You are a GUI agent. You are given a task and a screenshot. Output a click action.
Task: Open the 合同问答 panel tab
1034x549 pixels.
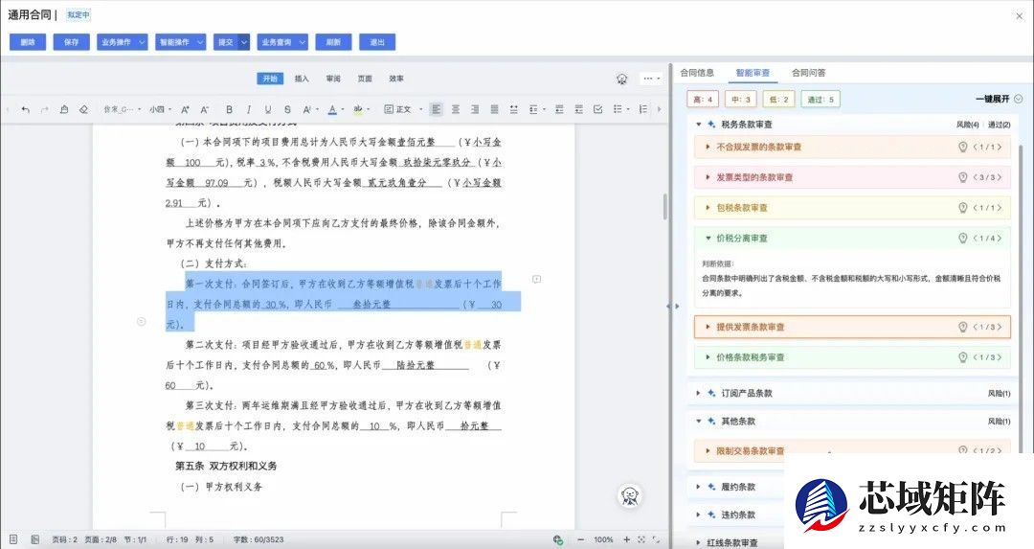pyautogui.click(x=808, y=73)
